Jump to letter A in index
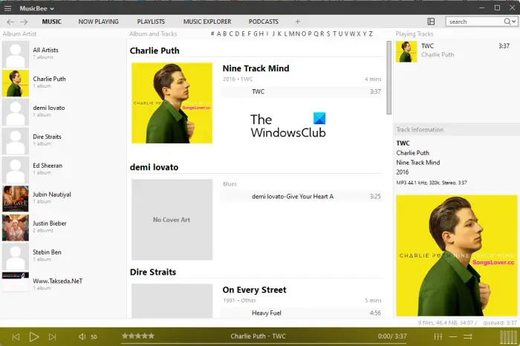 point(219,34)
